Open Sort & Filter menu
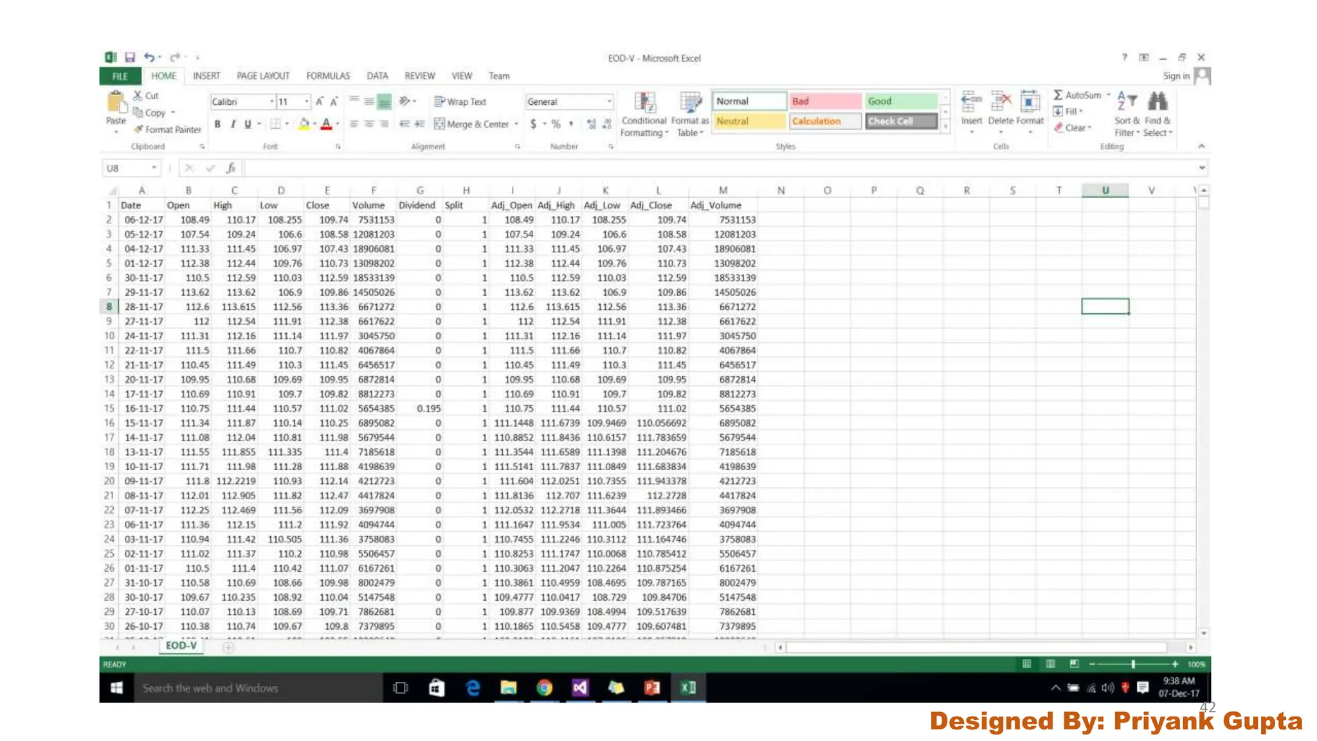 point(1127,114)
